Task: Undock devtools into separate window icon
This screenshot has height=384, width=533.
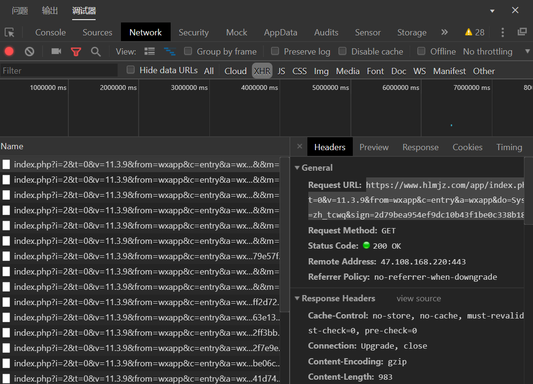Action: [522, 32]
